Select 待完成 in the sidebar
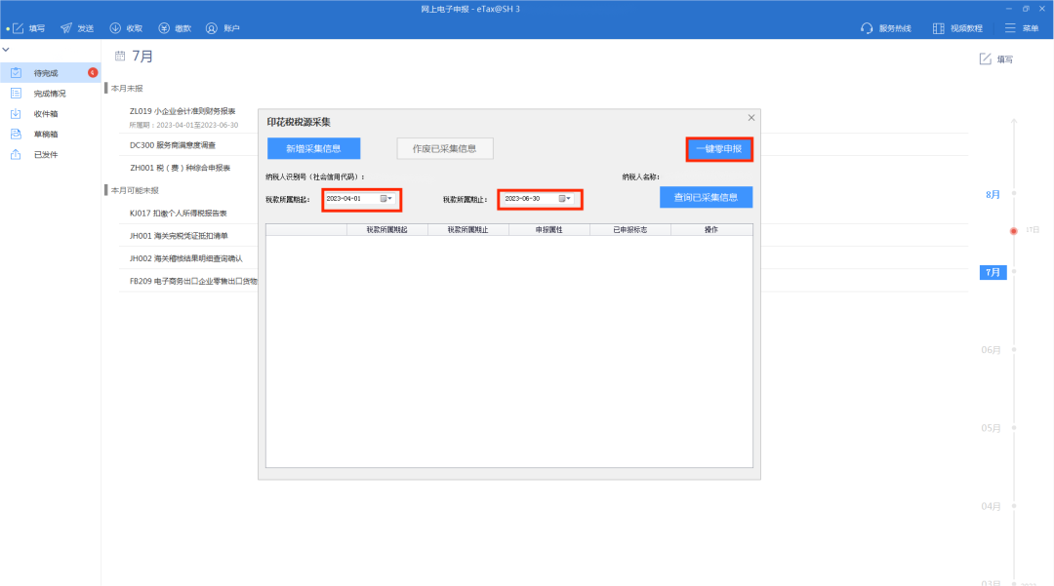The width and height of the screenshot is (1054, 586). coord(46,73)
